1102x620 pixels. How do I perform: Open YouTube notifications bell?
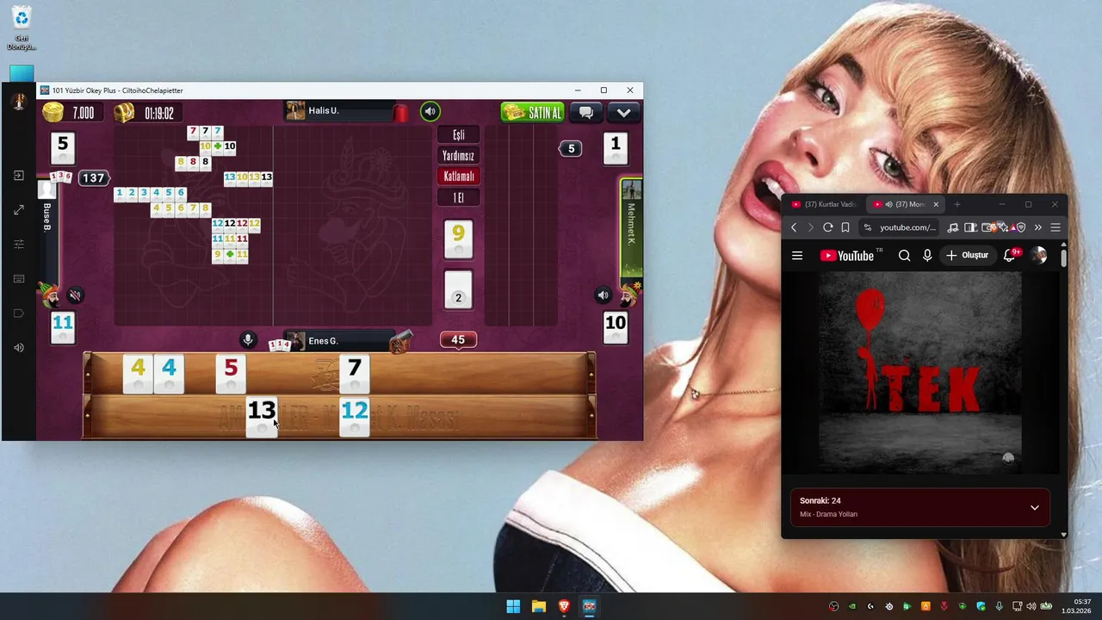pyautogui.click(x=1010, y=256)
